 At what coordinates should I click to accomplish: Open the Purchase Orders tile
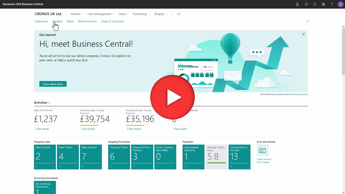coord(119,157)
